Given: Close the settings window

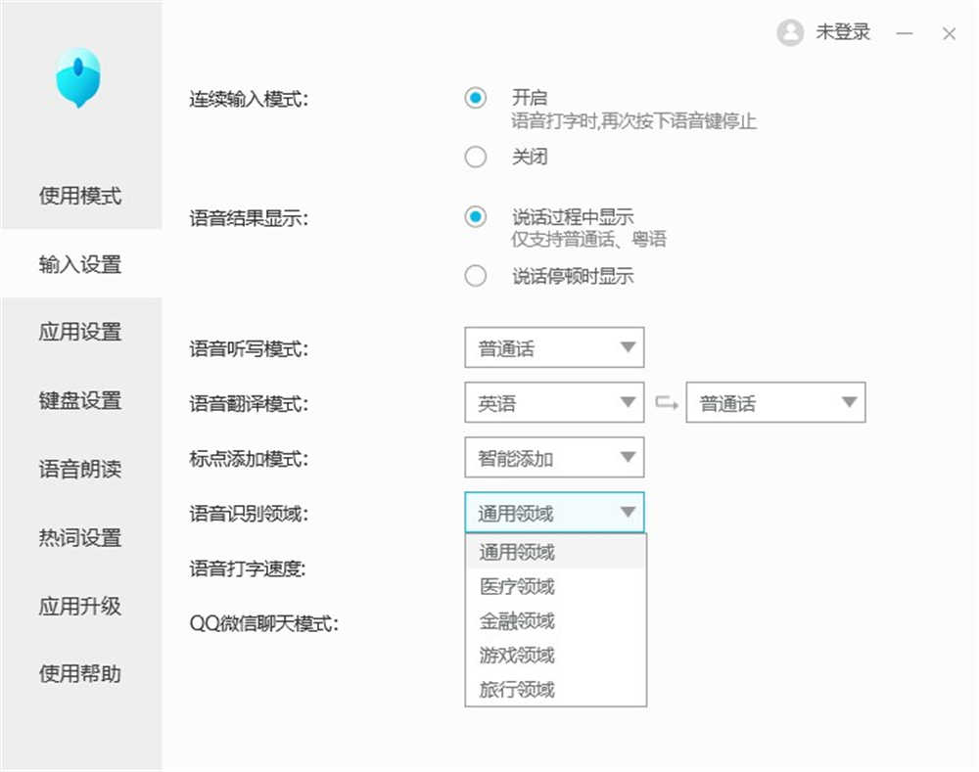Looking at the screenshot, I should point(949,33).
